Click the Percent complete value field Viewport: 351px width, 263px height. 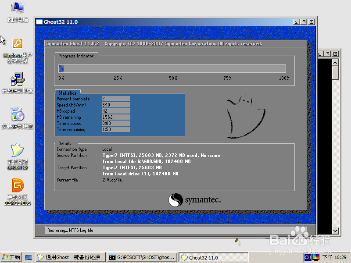(x=116, y=99)
